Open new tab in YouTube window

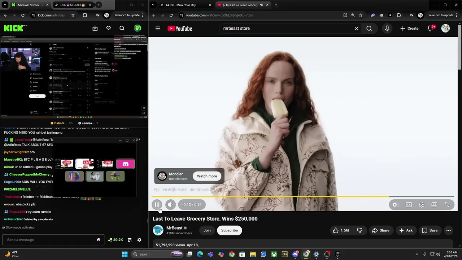point(276,5)
